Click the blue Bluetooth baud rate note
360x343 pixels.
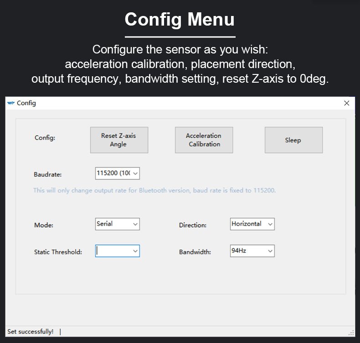click(154, 190)
